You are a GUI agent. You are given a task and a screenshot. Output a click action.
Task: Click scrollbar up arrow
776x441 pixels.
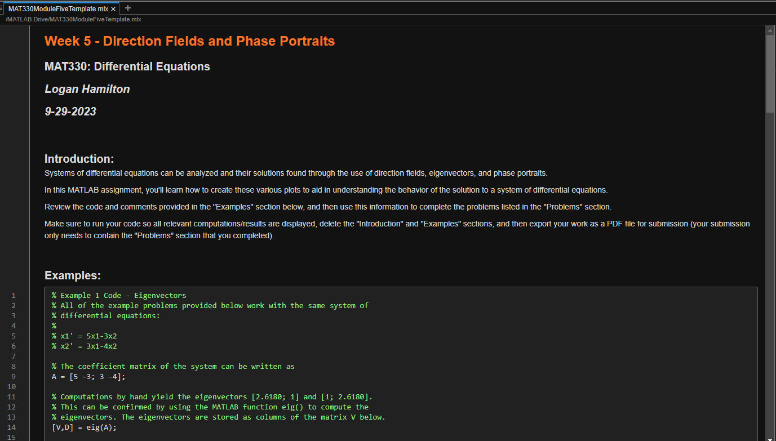770,30
